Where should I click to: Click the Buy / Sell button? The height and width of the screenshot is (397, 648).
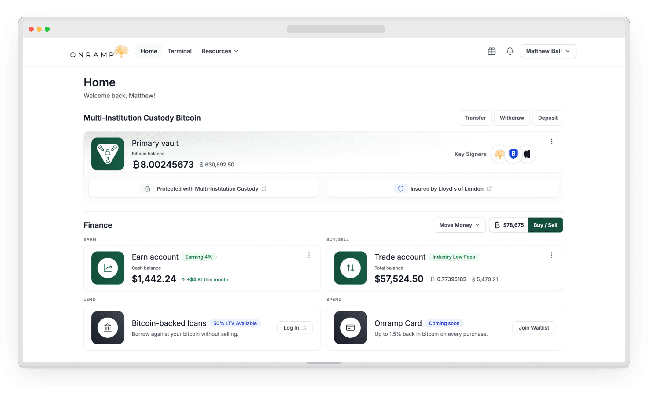(x=545, y=225)
